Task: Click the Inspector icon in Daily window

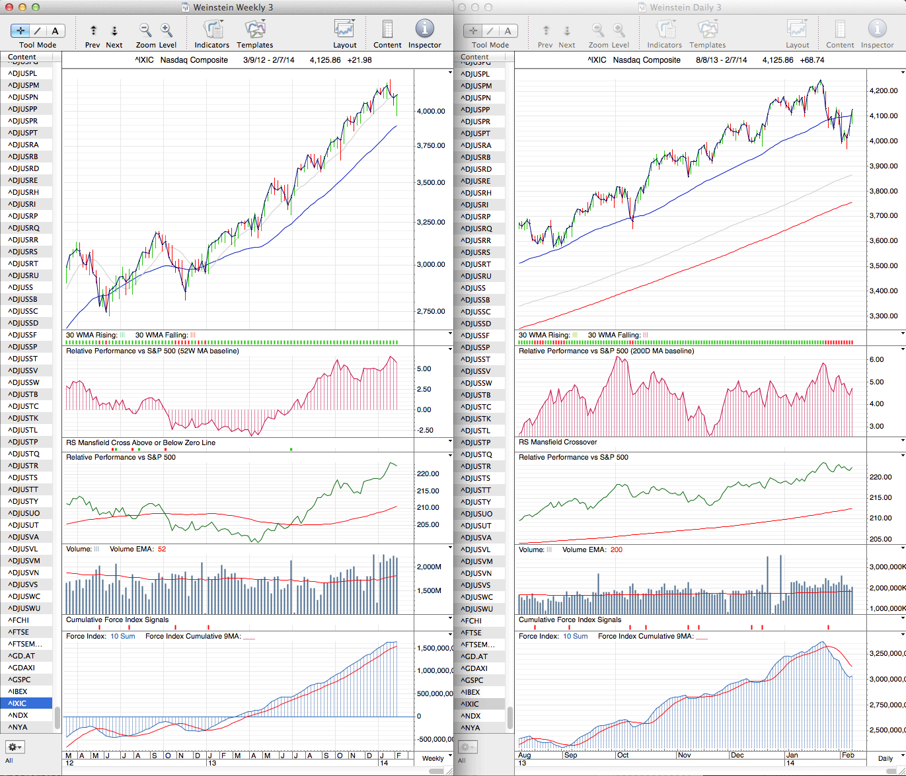Action: point(877,30)
